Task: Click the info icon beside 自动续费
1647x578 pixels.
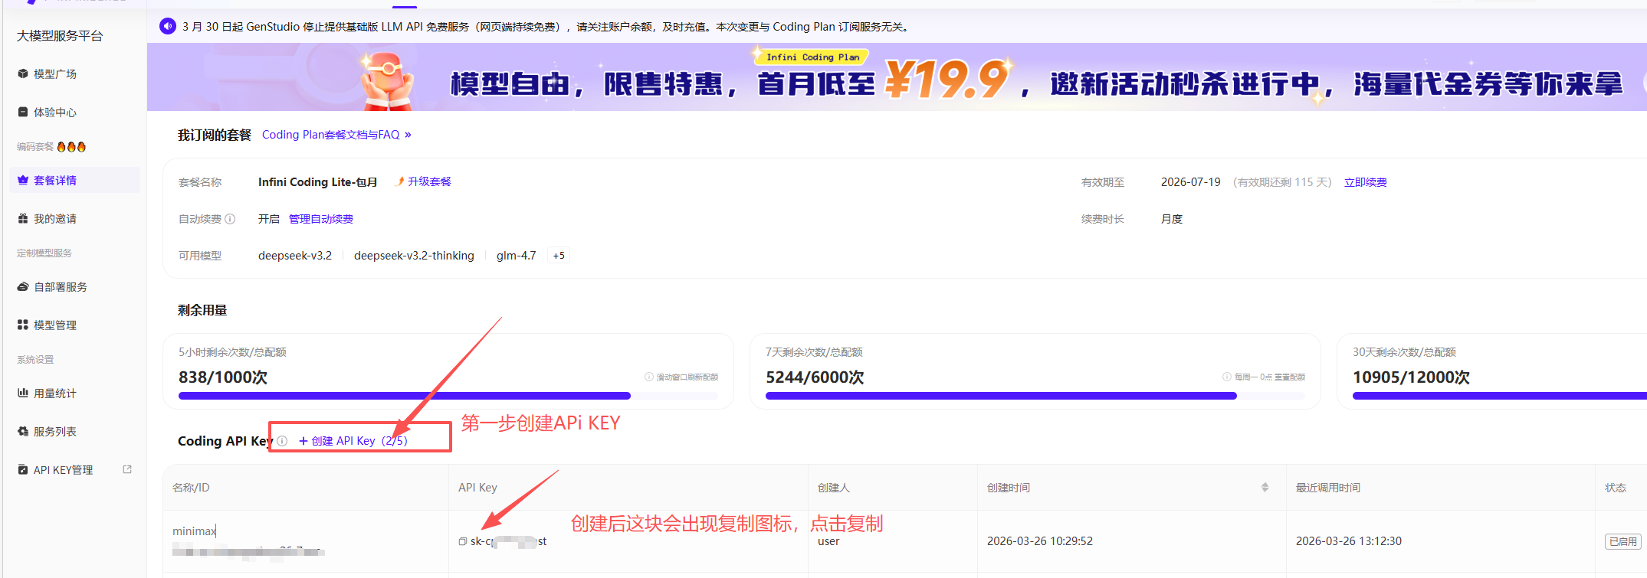Action: click(x=230, y=219)
